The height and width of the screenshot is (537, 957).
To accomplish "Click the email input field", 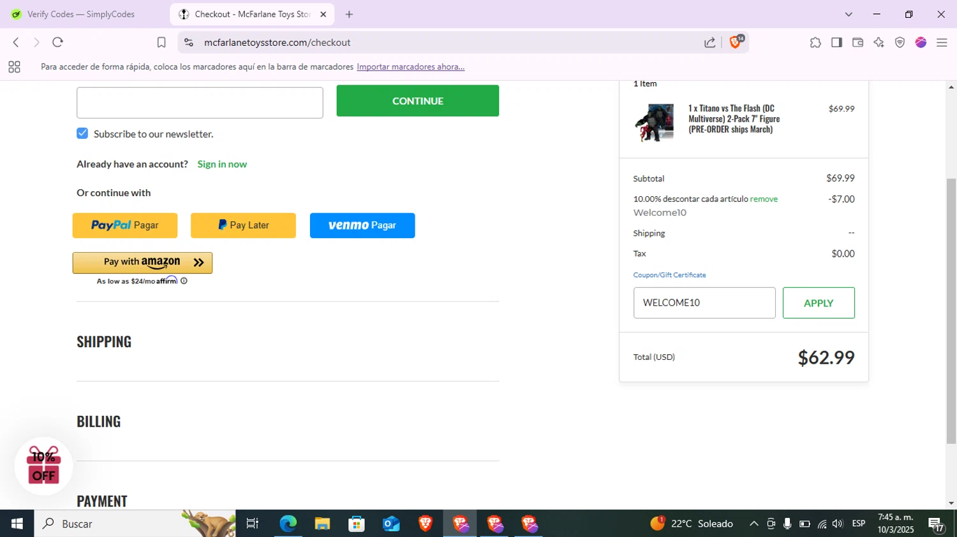I will pos(200,103).
